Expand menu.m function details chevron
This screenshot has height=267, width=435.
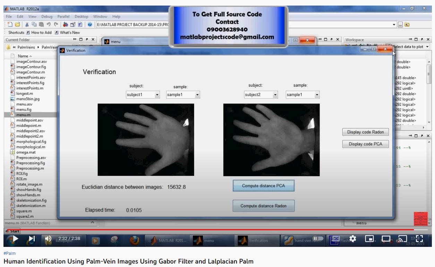[93, 222]
